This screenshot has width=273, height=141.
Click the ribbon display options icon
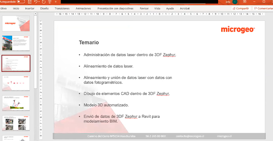pos(245,2)
